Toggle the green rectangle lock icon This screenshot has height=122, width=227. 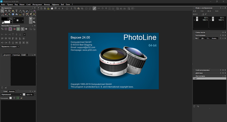[18, 98]
